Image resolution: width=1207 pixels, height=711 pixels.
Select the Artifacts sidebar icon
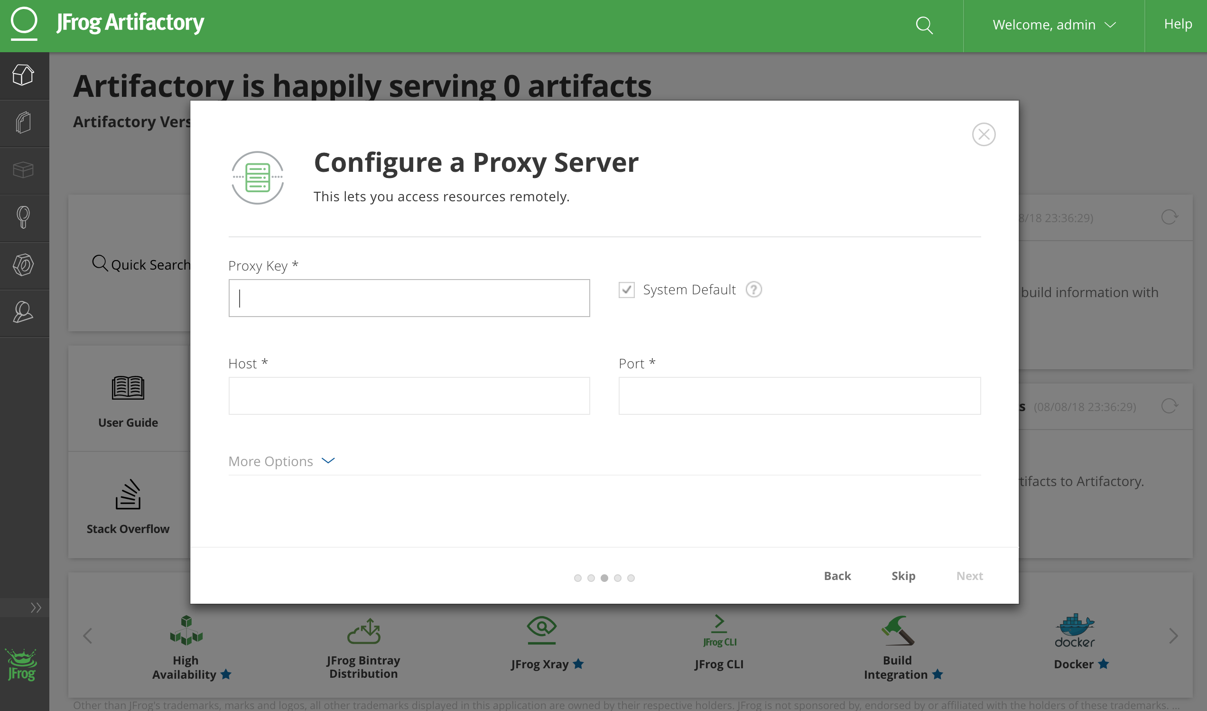pyautogui.click(x=24, y=122)
